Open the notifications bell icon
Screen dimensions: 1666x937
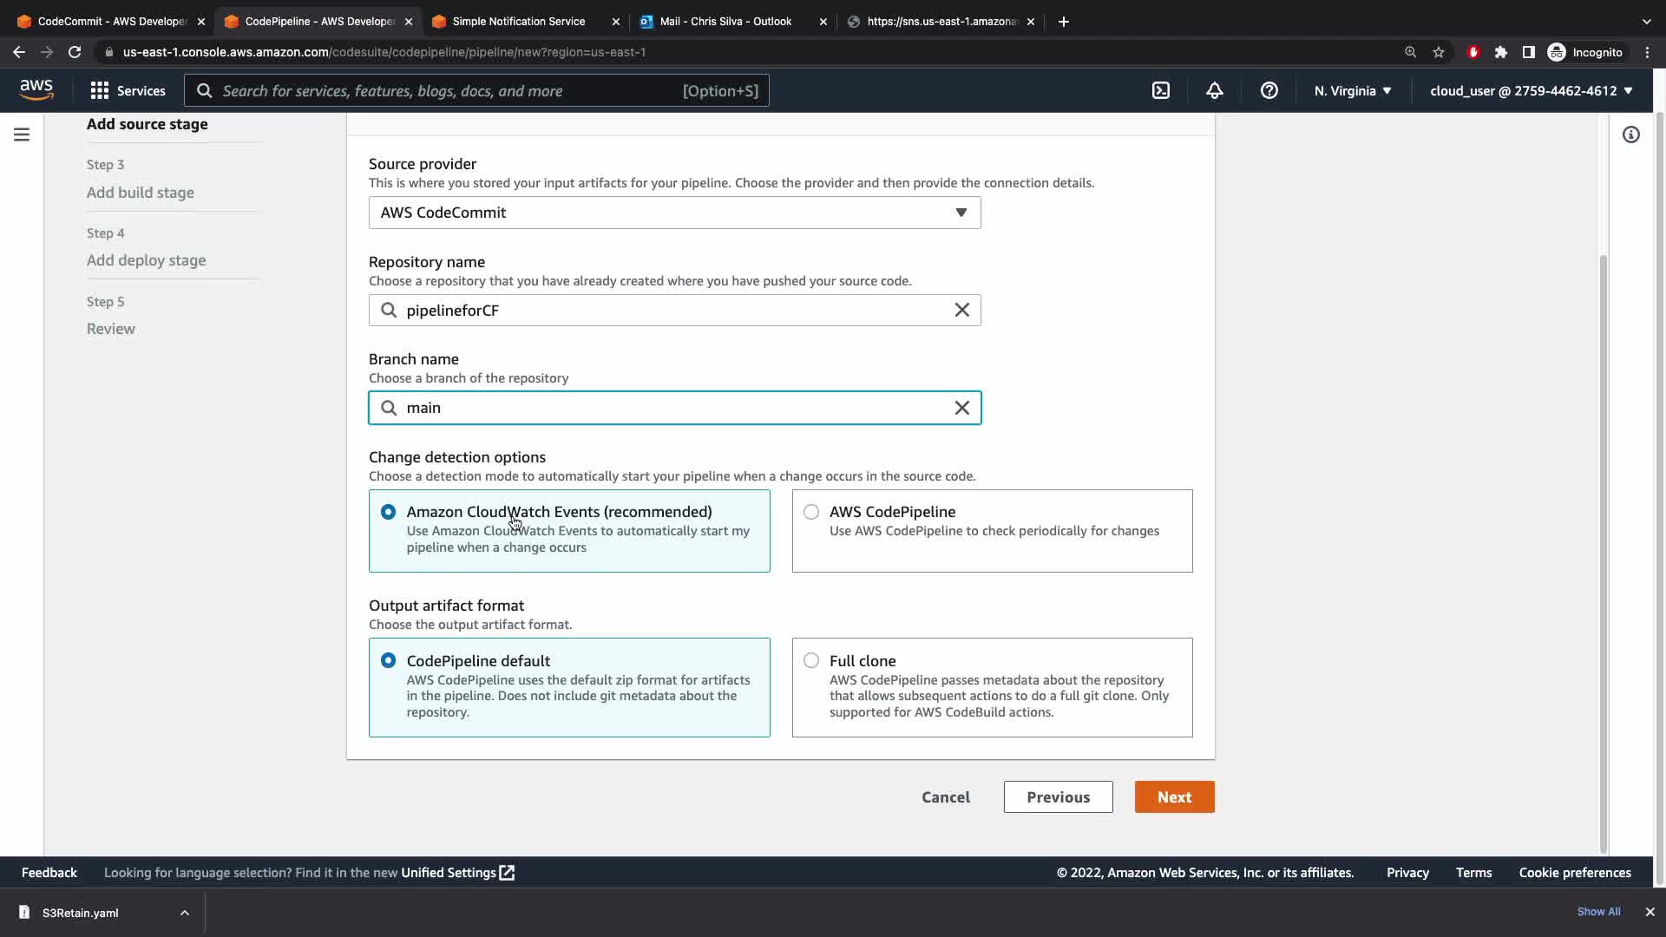(1215, 91)
